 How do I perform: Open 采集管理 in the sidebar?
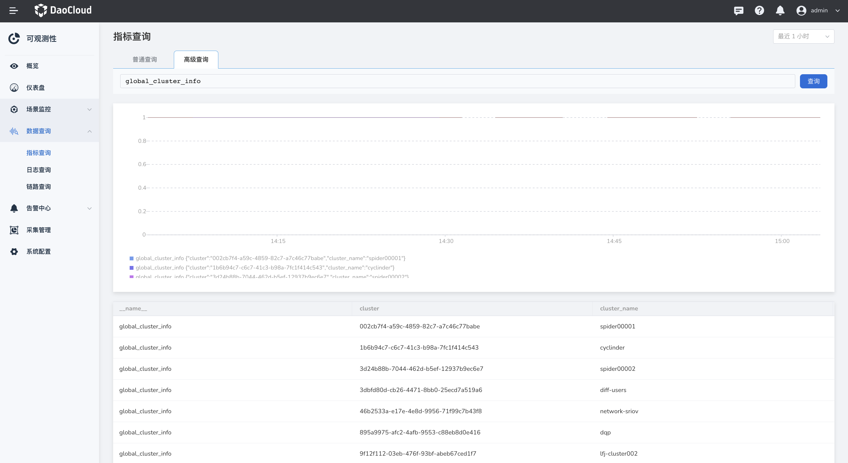[x=39, y=230]
